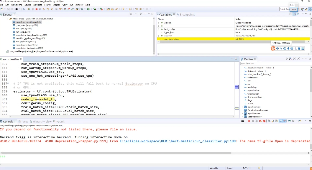The width and height of the screenshot is (312, 170).
Task: Switch to the Breakpoints tab
Action: [187, 14]
